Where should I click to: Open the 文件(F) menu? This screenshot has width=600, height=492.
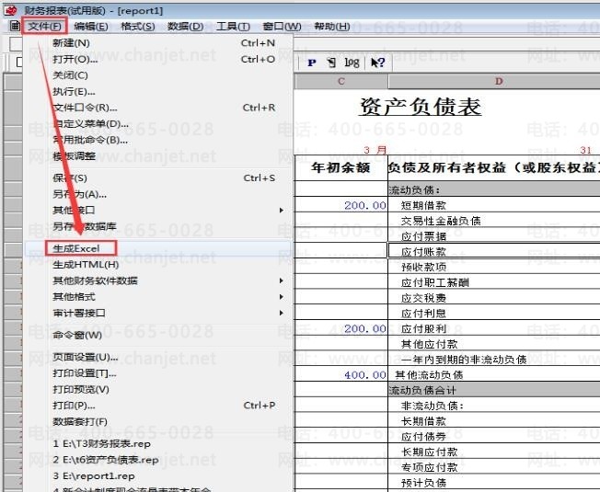click(44, 26)
